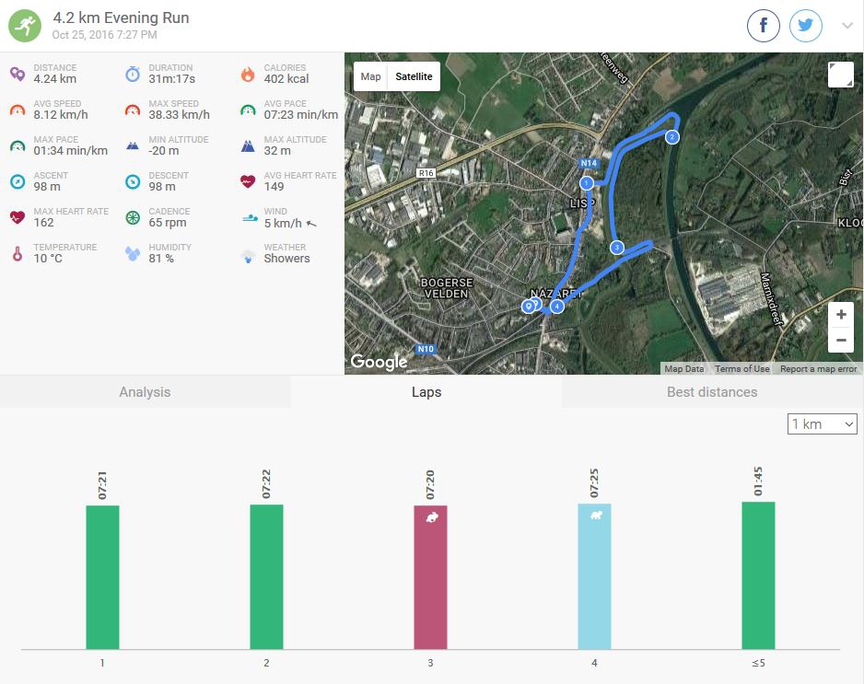Click the lap 2 marker on map
This screenshot has width=864, height=684.
click(x=671, y=137)
